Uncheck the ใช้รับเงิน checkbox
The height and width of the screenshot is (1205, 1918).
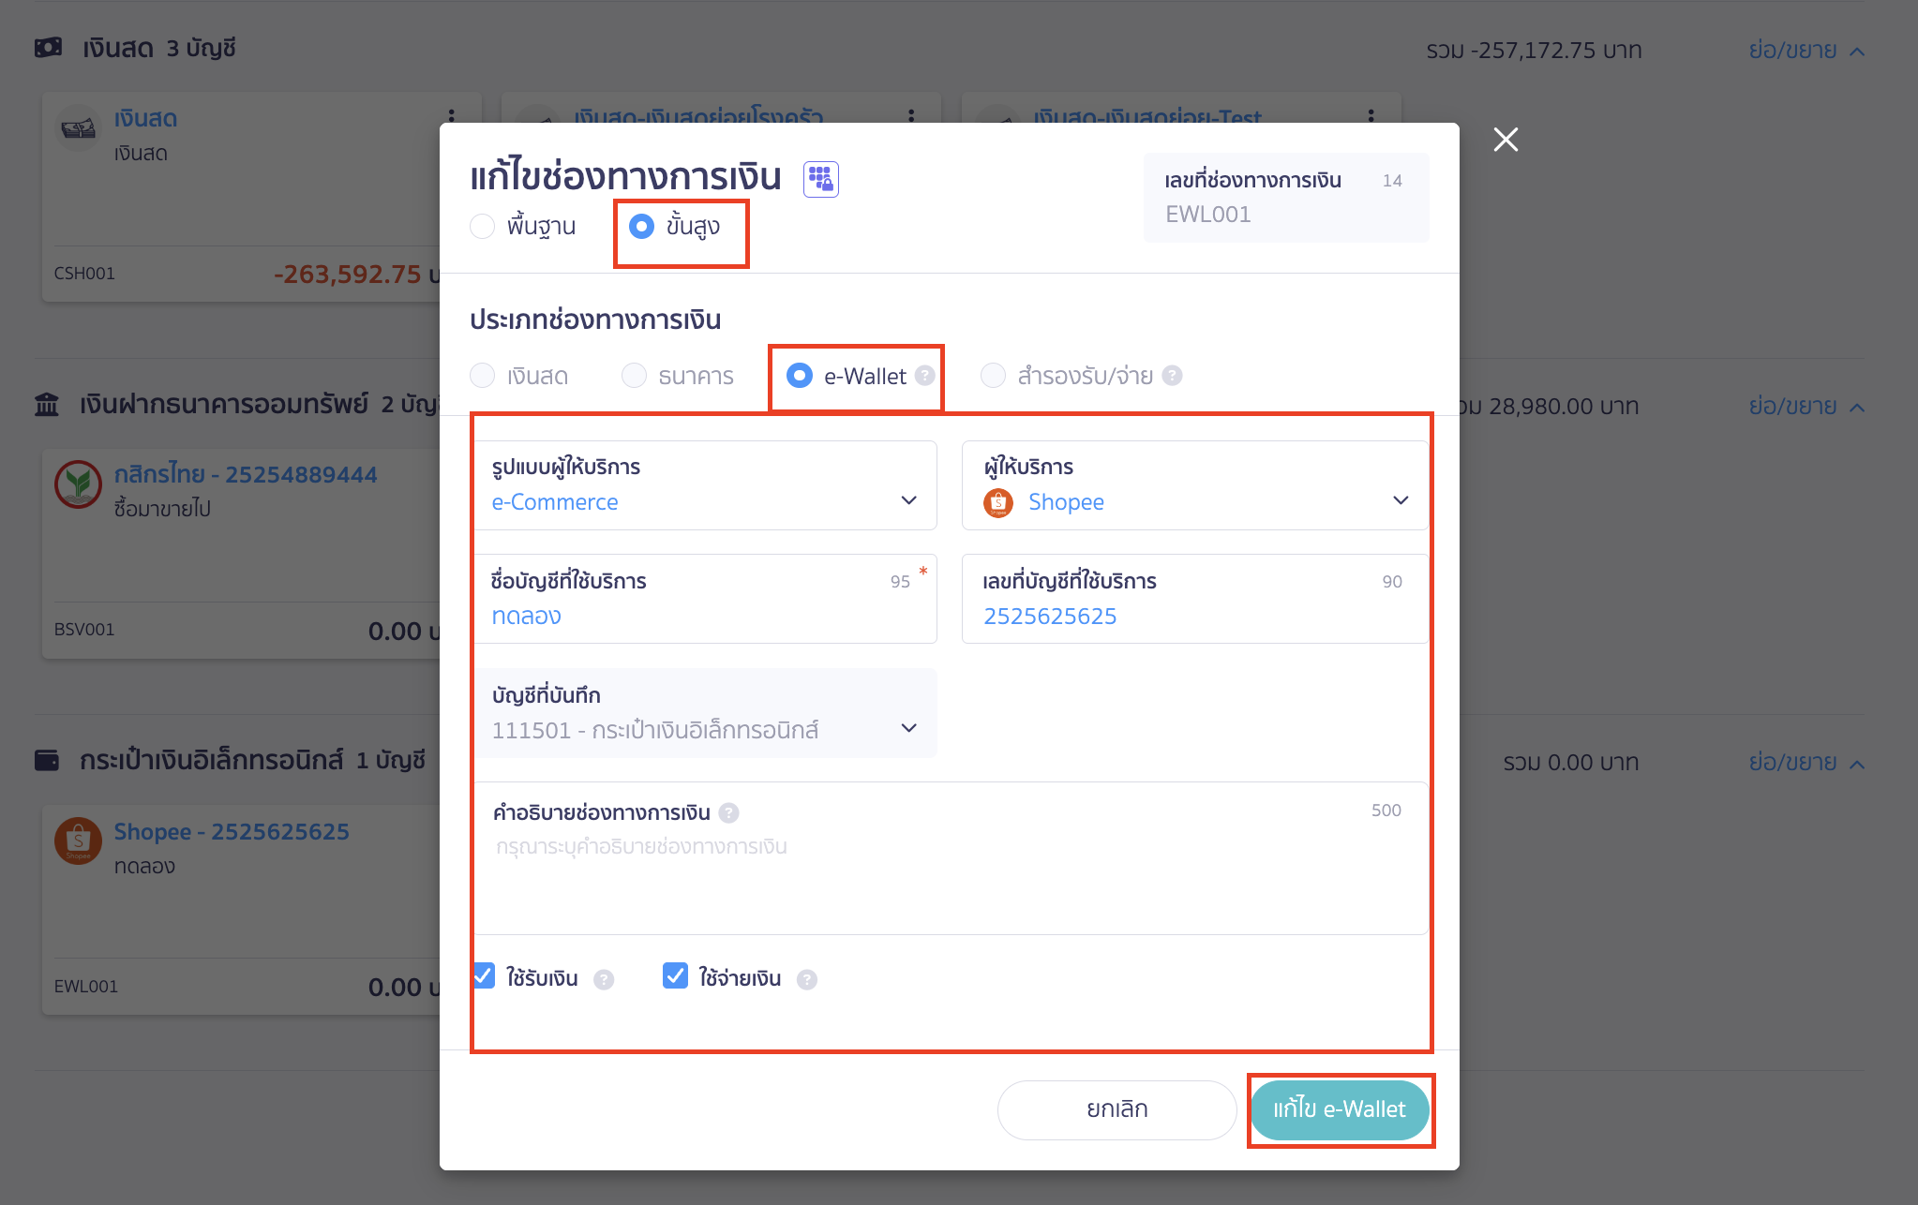pyautogui.click(x=483, y=975)
